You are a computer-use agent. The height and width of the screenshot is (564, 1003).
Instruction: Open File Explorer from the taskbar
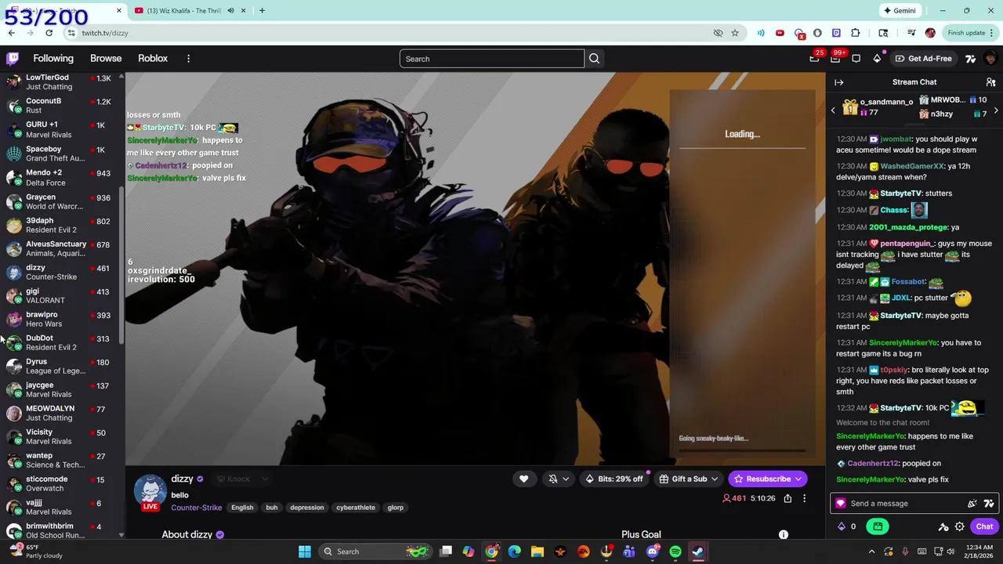[538, 551]
